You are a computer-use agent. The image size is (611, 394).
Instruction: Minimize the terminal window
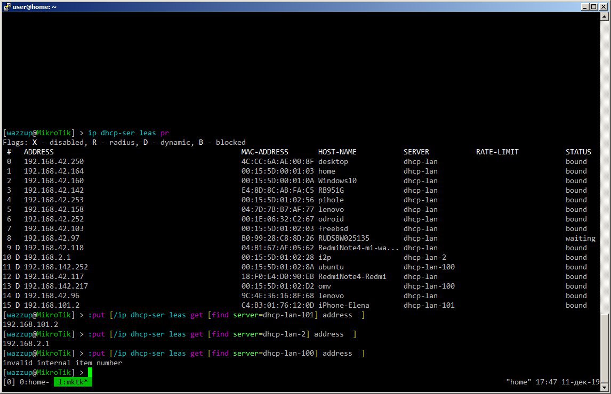585,6
